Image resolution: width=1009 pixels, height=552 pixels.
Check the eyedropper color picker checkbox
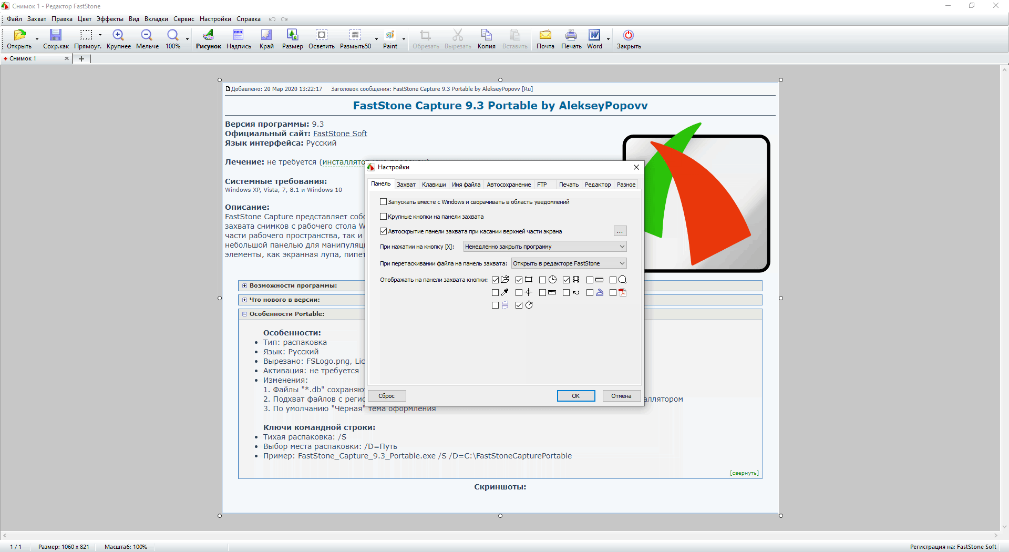tap(495, 293)
